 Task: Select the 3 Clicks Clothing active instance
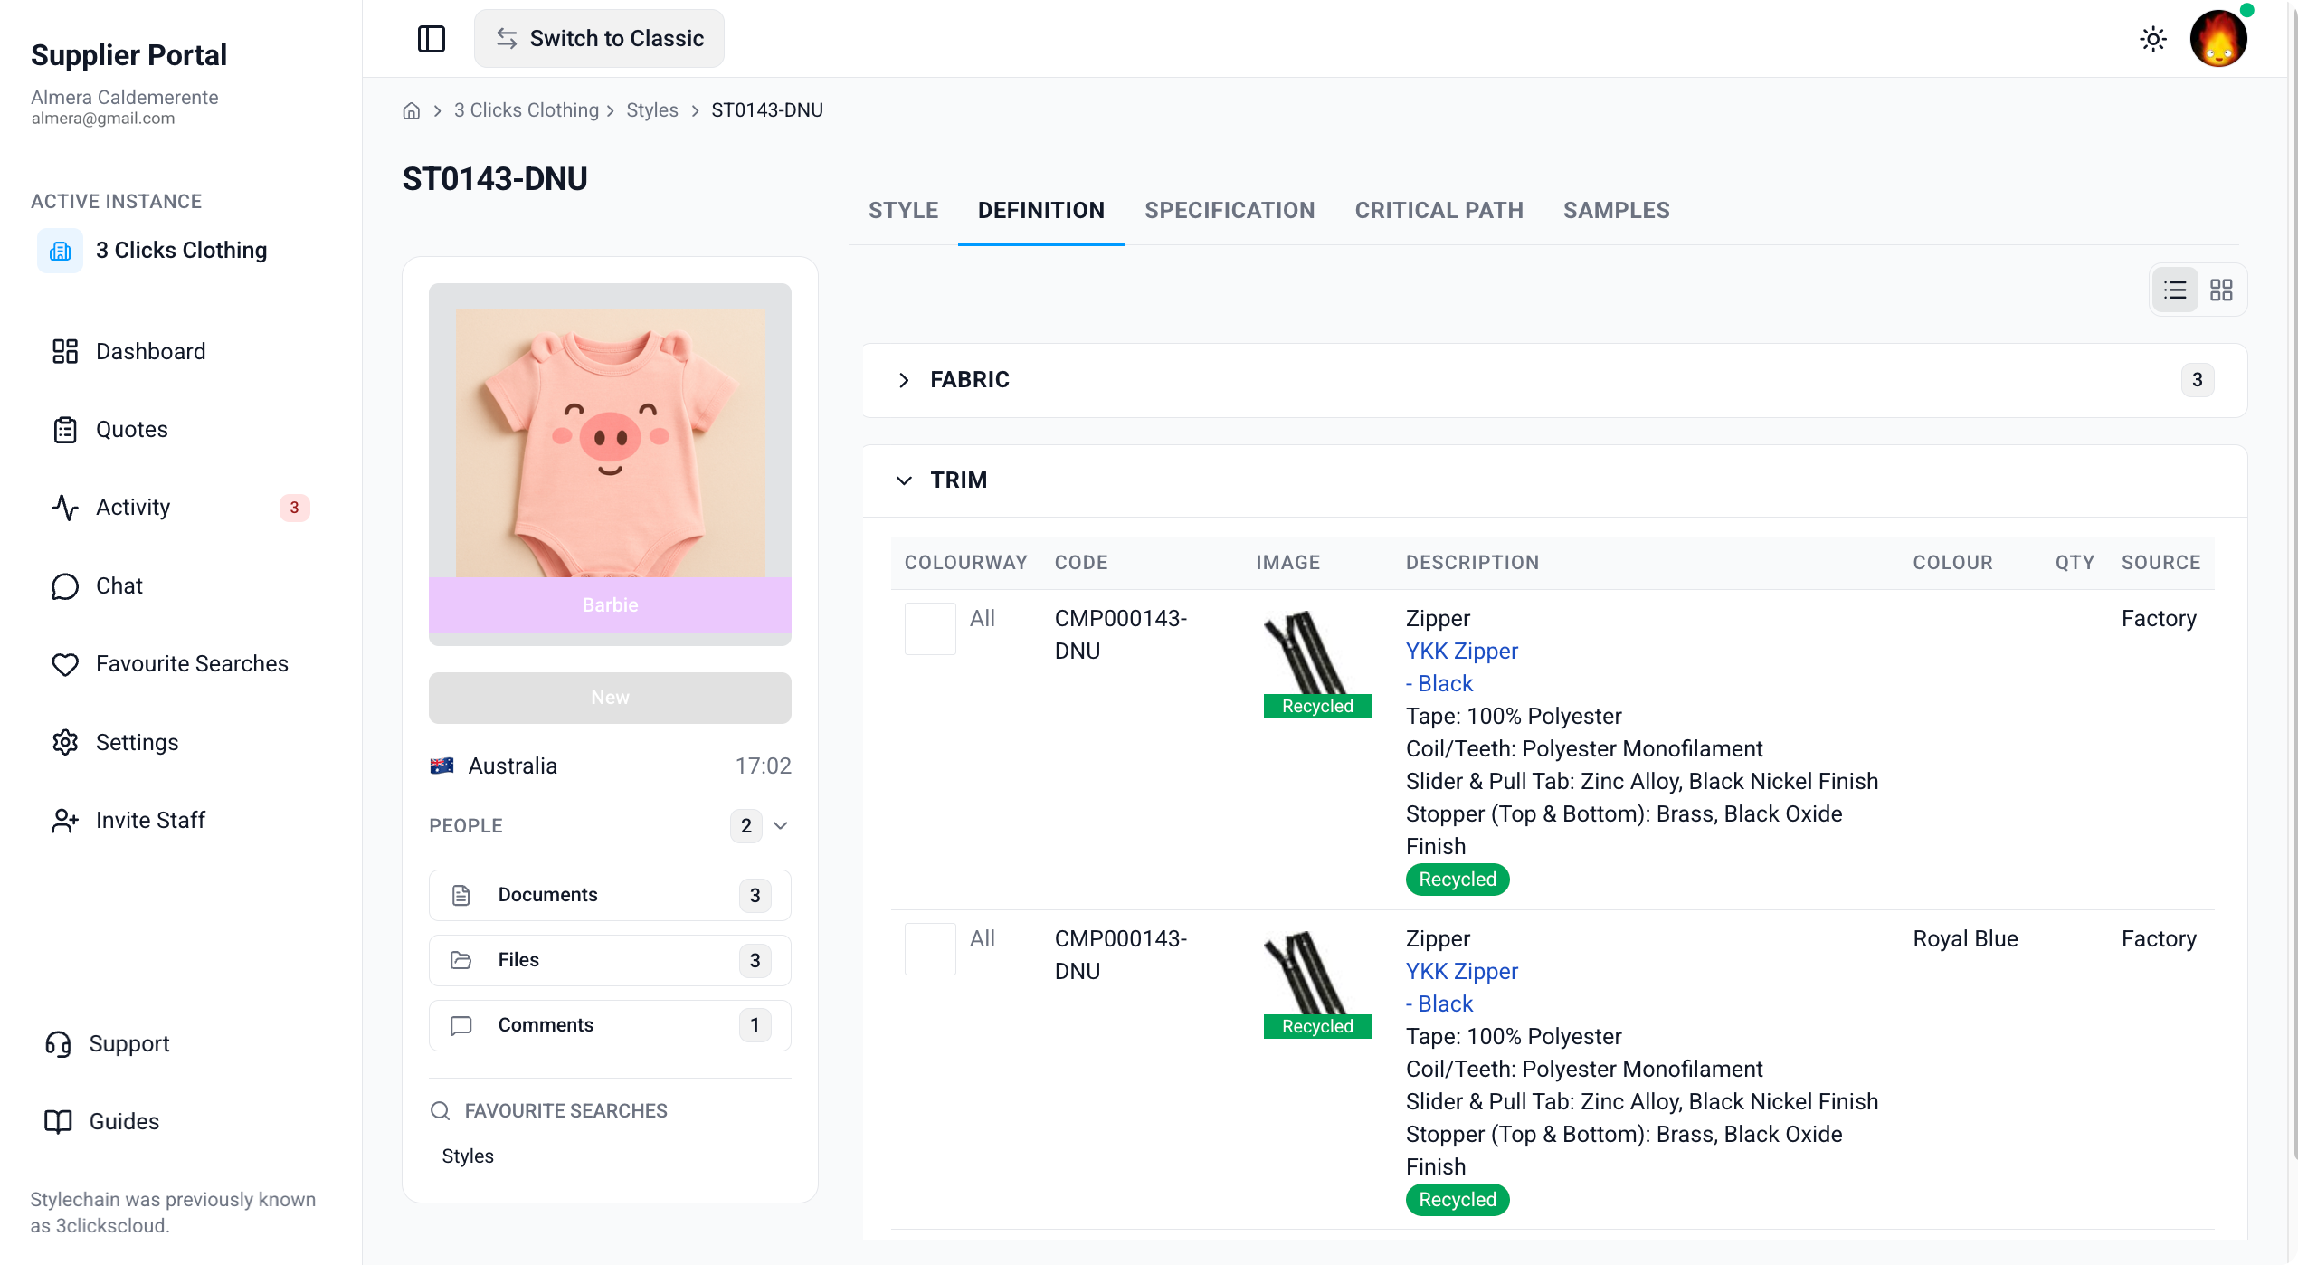tap(181, 251)
